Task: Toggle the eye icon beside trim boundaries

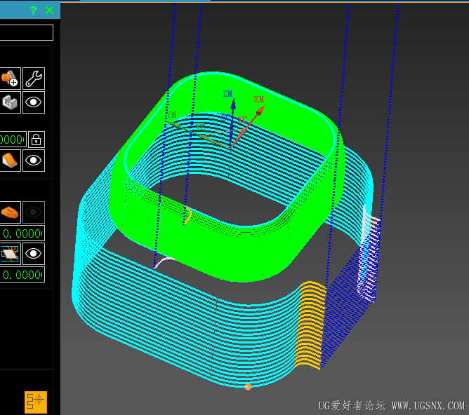Action: [x=34, y=254]
